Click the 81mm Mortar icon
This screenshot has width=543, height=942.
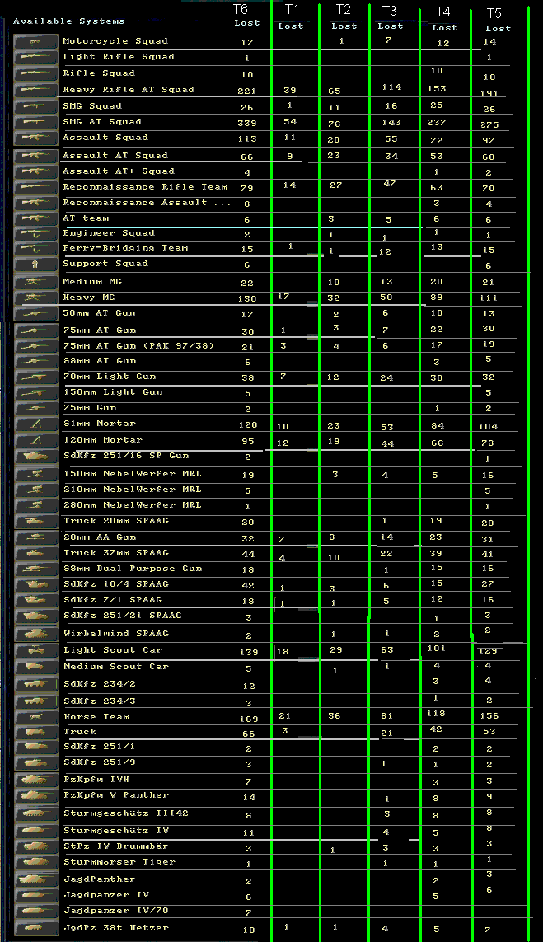click(x=35, y=424)
